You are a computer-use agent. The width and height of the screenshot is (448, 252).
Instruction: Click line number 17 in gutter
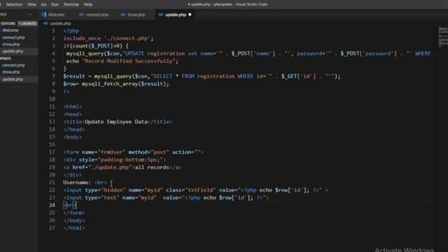[x=52, y=152]
